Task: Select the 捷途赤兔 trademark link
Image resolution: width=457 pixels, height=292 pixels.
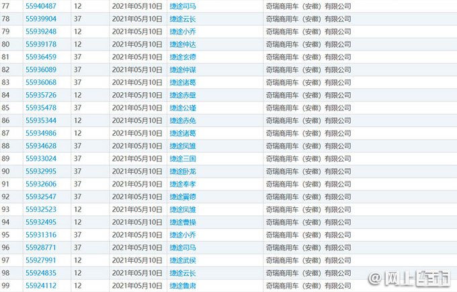Action: pyautogui.click(x=182, y=120)
